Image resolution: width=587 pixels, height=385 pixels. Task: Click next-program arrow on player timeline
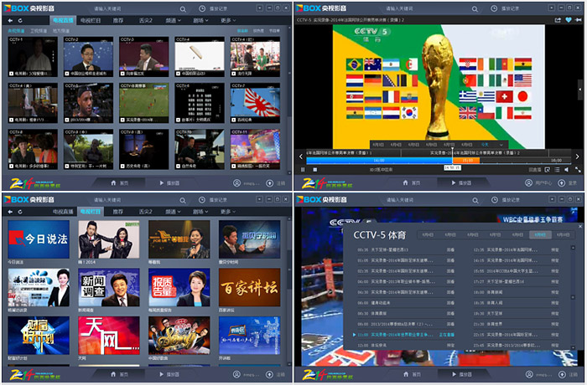[577, 157]
